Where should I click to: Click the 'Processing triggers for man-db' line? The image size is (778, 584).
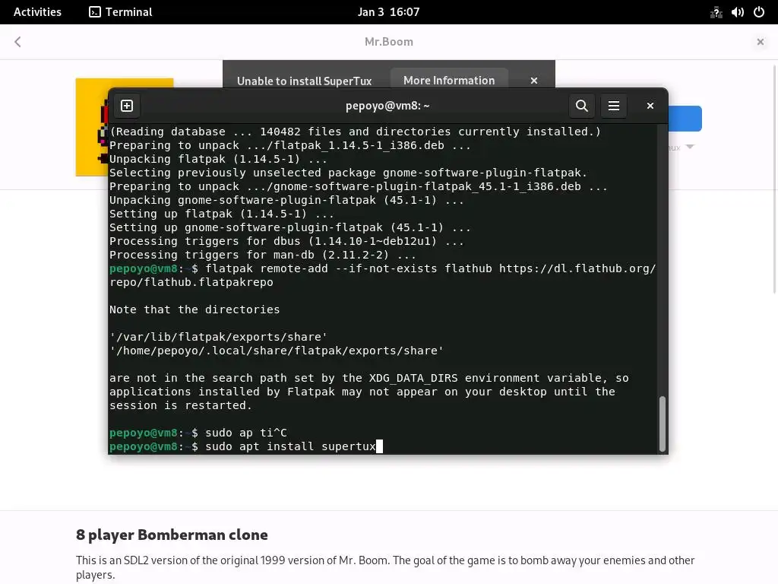pyautogui.click(x=262, y=255)
